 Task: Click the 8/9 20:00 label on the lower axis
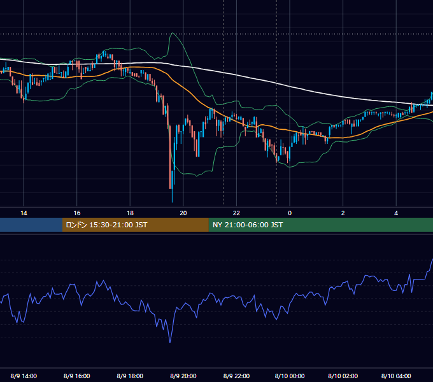coord(183,376)
